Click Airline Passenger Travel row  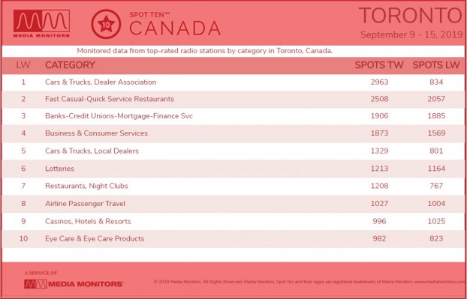[x=234, y=204]
